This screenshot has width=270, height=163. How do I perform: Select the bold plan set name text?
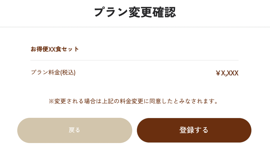(55, 49)
